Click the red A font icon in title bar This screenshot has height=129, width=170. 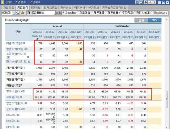(x=150, y=2)
